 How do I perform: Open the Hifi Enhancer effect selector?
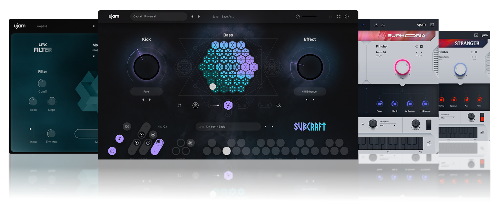[310, 91]
